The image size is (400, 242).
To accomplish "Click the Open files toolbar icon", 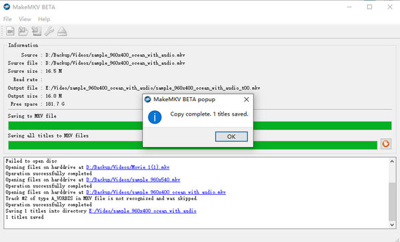I will click(10, 31).
